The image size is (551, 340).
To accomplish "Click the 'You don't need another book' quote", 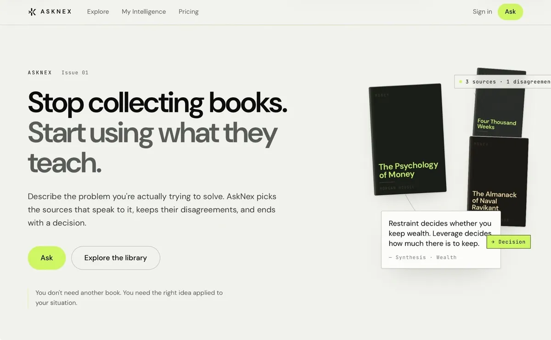I will [129, 298].
